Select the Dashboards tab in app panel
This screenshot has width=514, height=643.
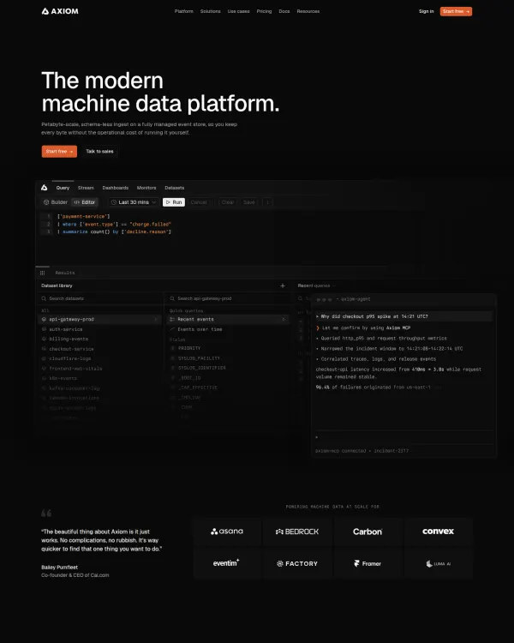point(115,188)
